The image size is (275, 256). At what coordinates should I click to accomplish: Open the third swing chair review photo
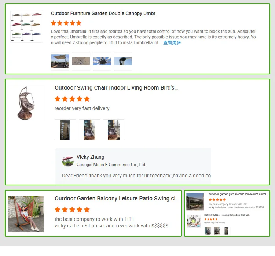pos(114,130)
